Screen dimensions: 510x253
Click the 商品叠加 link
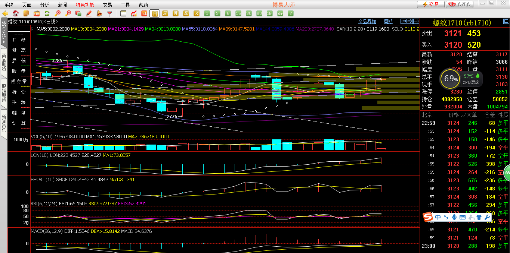[x=367, y=22]
